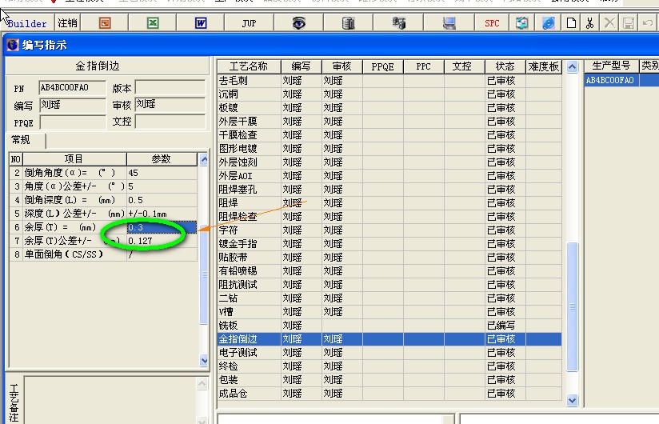Click the 审核 input field with 刘瑶

coord(170,105)
